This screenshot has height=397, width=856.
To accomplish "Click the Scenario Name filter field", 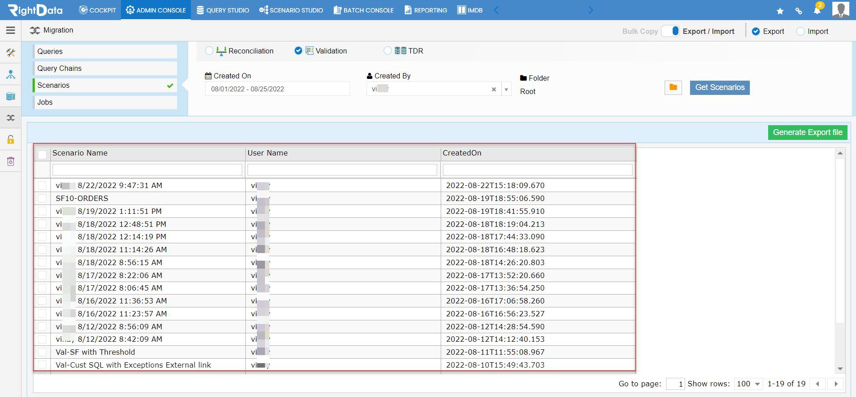I will pyautogui.click(x=147, y=170).
